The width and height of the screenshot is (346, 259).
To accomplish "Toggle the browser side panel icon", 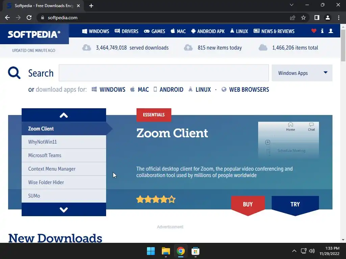I will (x=317, y=18).
